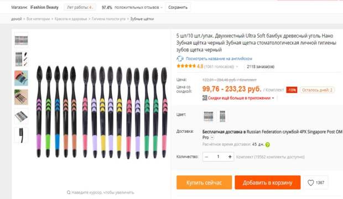Click the wishlist heart icon

(x=310, y=182)
